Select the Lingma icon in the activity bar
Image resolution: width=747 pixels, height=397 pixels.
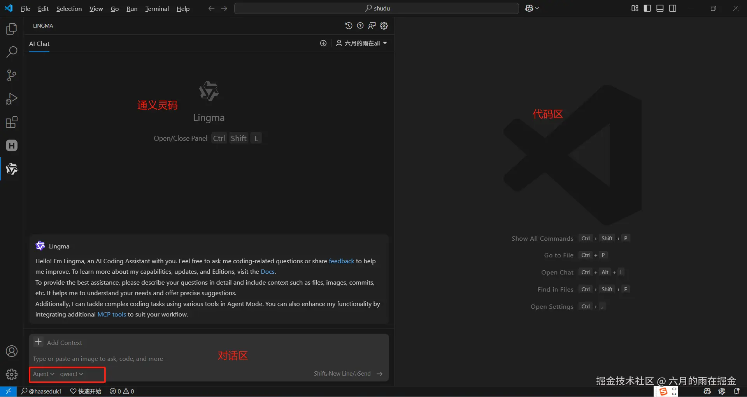pos(12,169)
